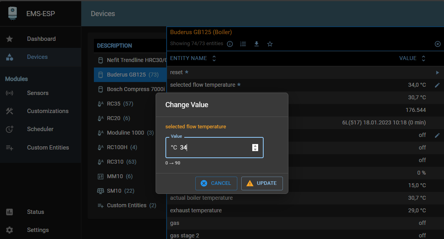
Task: Open the Sensors module
Action: tap(38, 93)
